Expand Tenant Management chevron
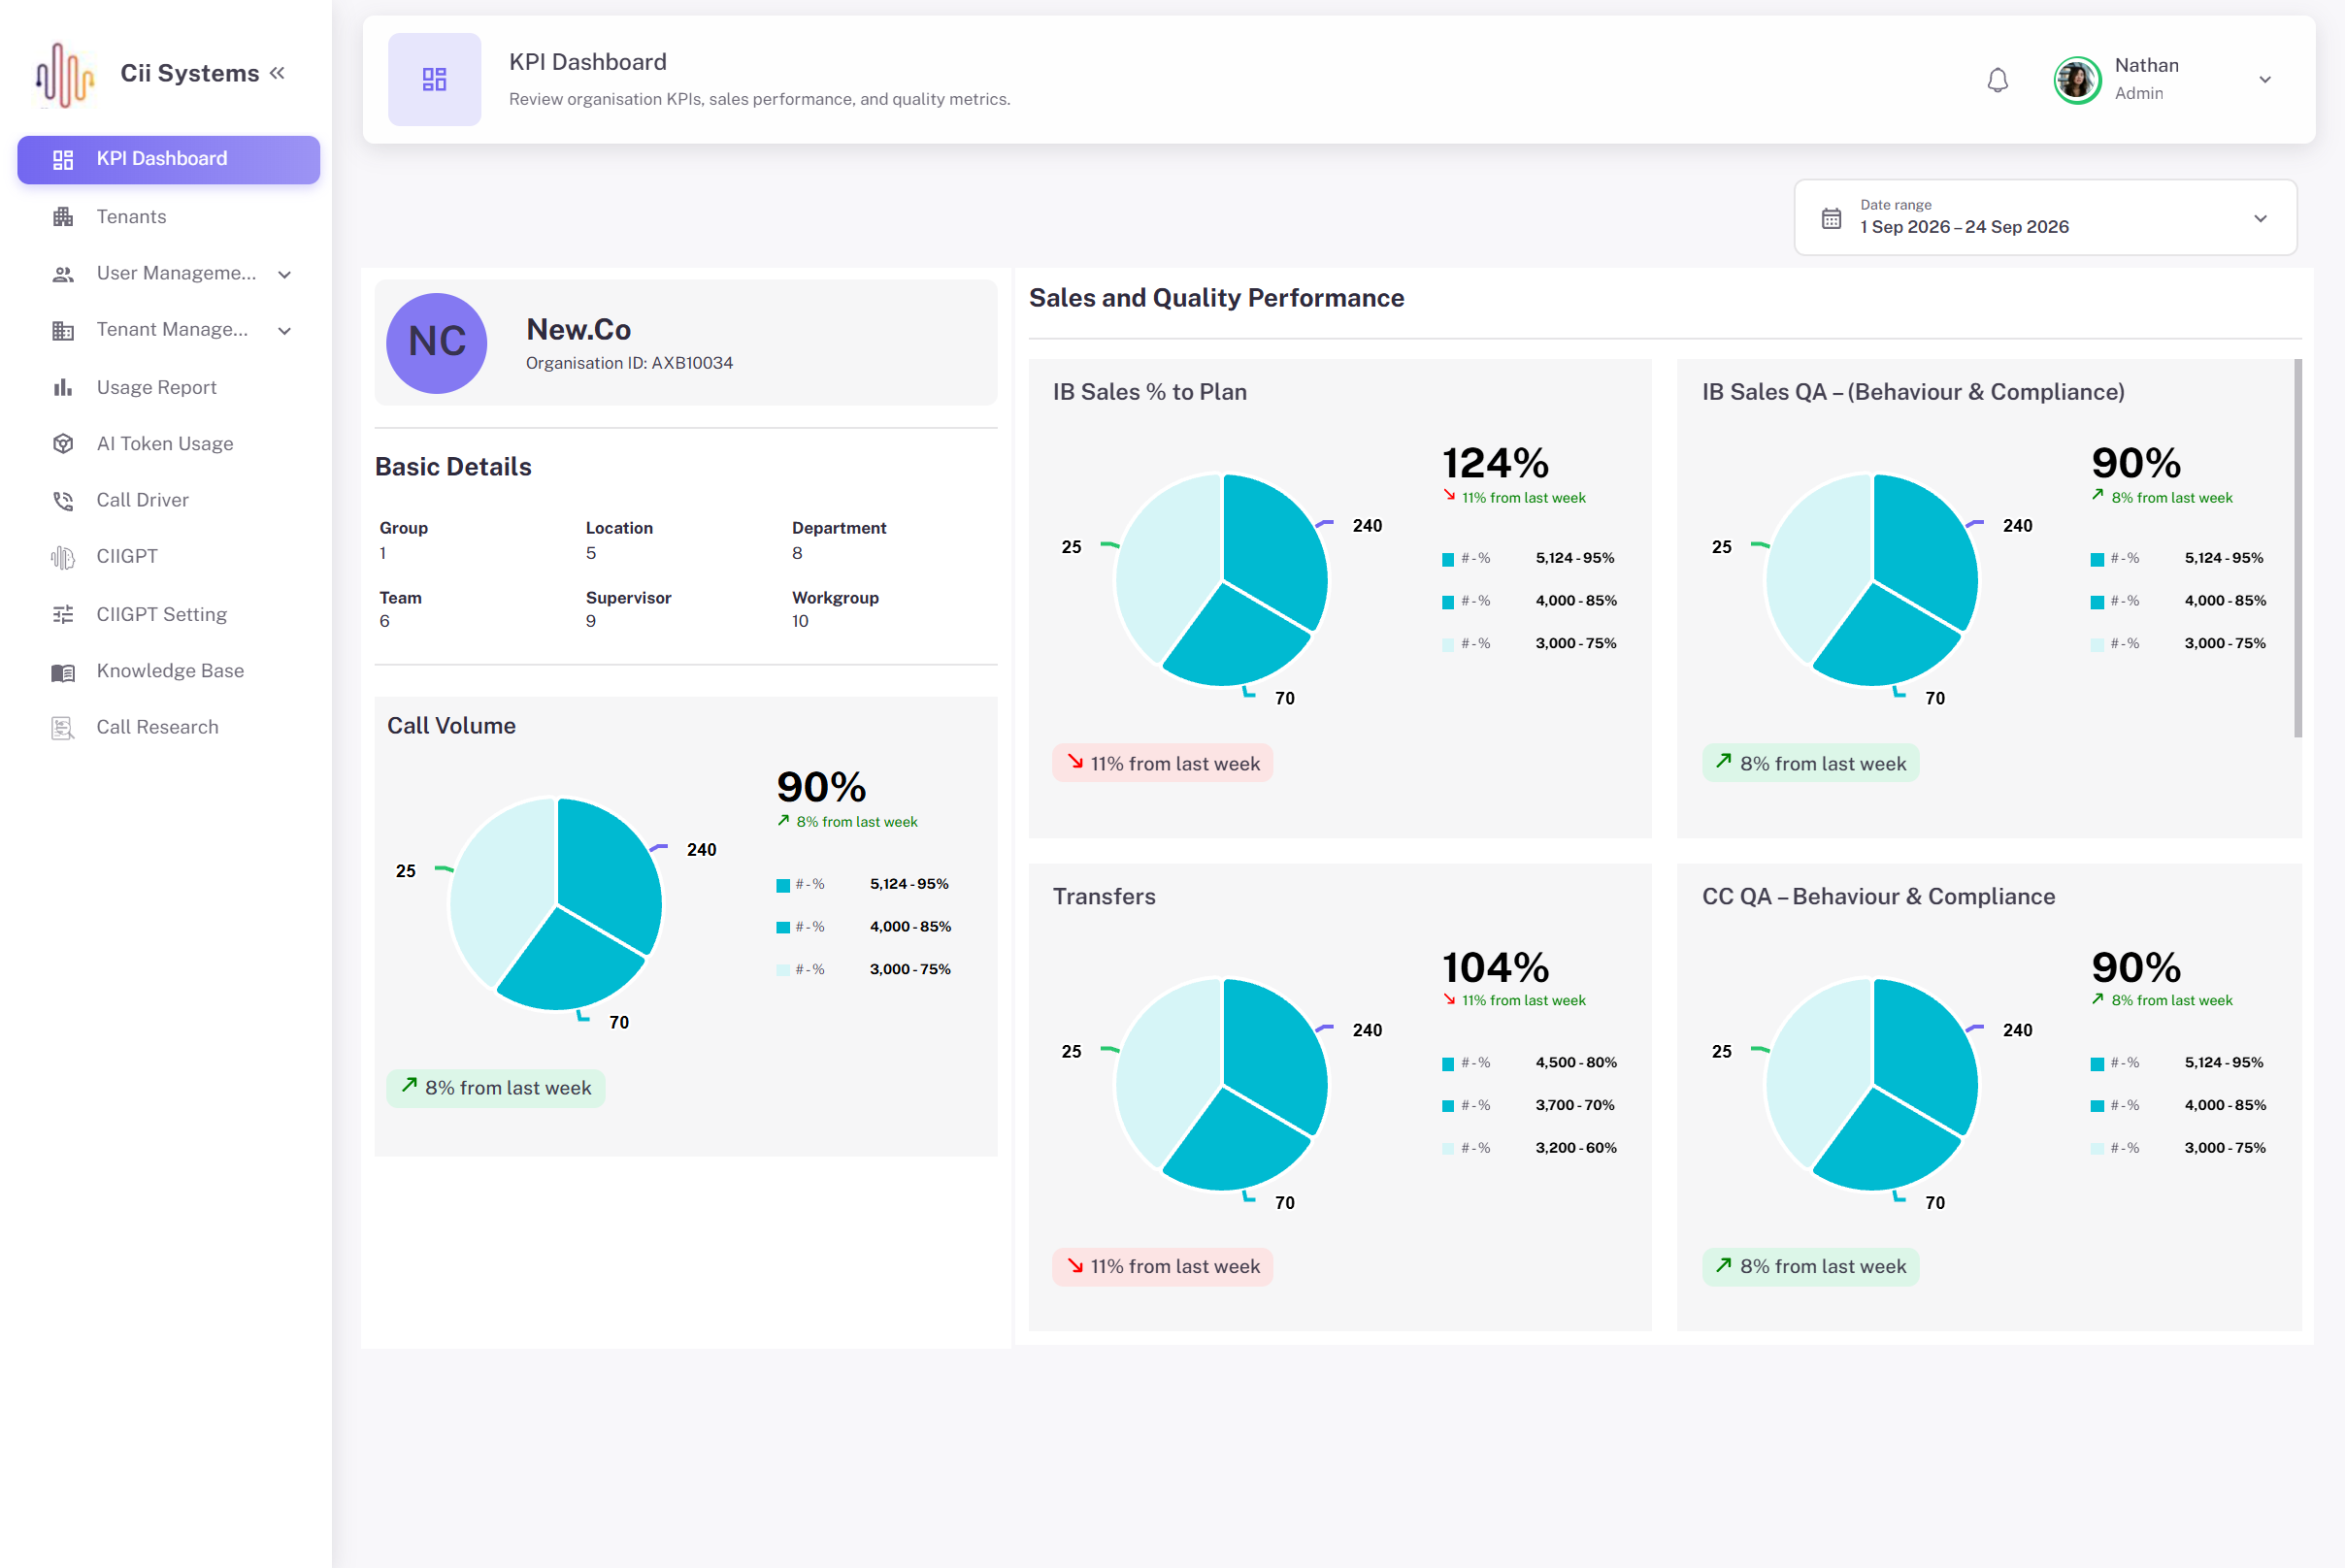This screenshot has width=2345, height=1568. click(x=284, y=331)
